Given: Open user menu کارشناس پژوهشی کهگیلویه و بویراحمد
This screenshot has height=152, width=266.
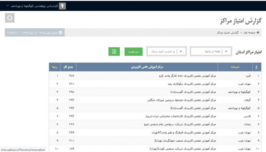Looking at the screenshot, I should (x=34, y=6).
